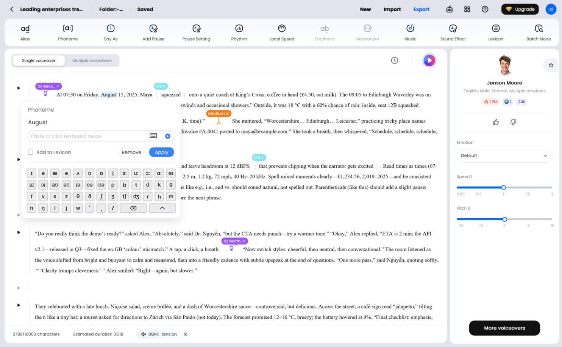Check the Add to Lexicon checkbox
Image resolution: width=562 pixels, height=347 pixels.
pos(31,152)
